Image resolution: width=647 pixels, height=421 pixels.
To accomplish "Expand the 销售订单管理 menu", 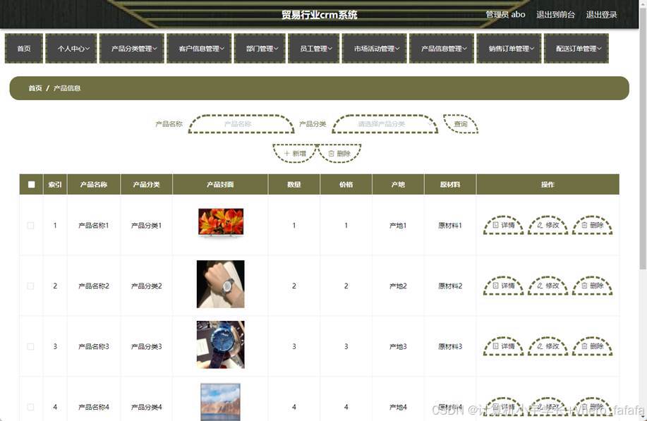I will (509, 49).
